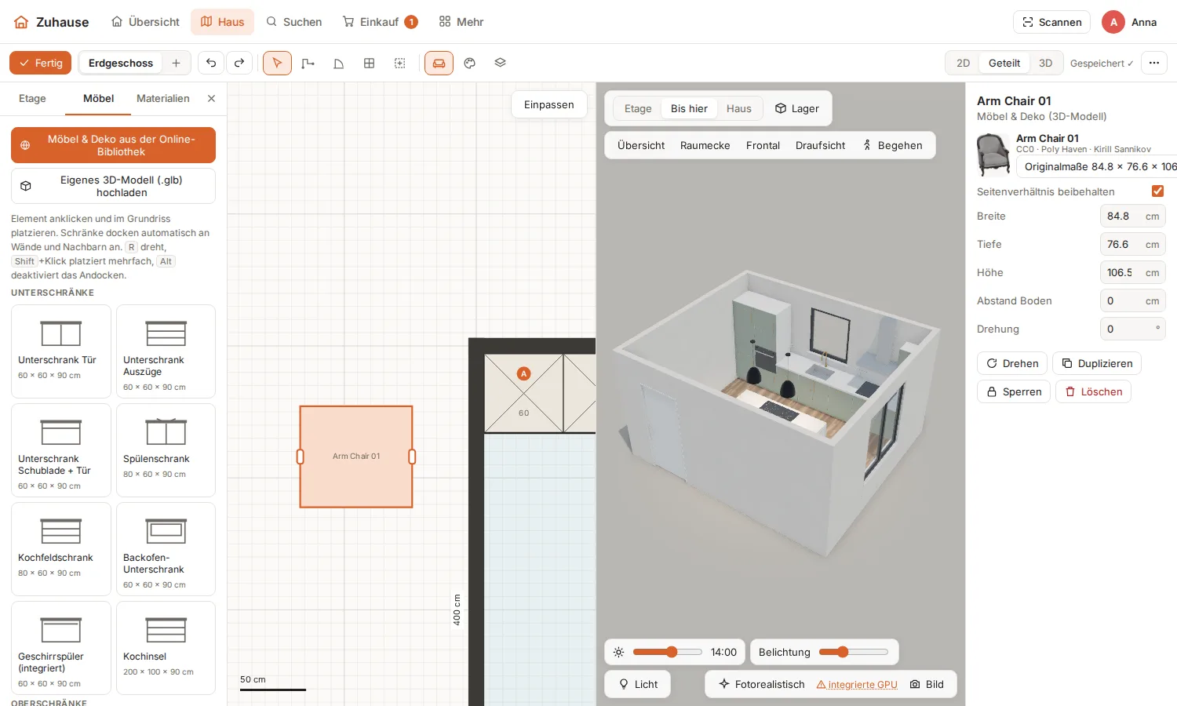Click Sperren lock button
Image resolution: width=1177 pixels, height=706 pixels.
pos(1014,391)
